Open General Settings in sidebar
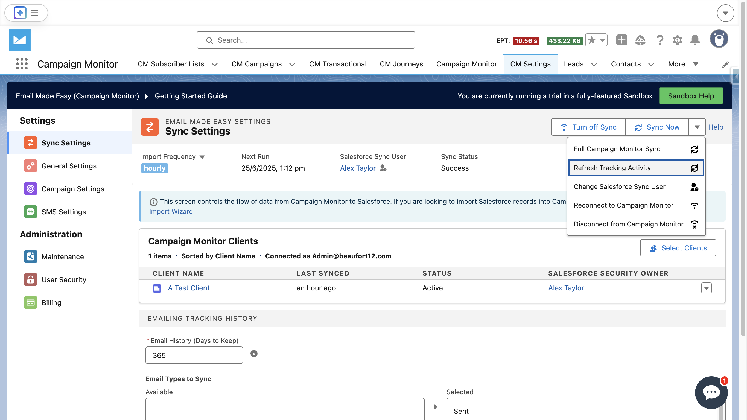 click(69, 166)
